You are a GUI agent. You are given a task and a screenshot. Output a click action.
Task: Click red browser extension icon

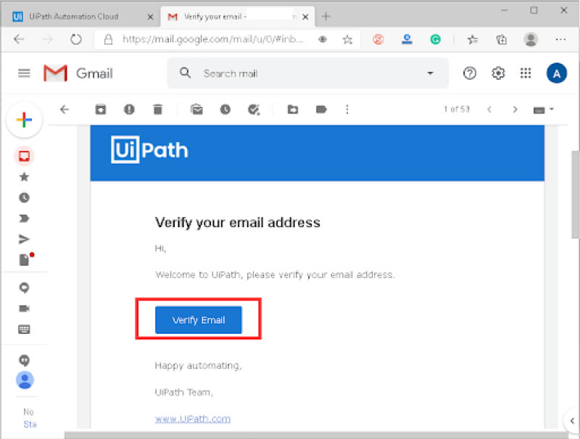[378, 39]
